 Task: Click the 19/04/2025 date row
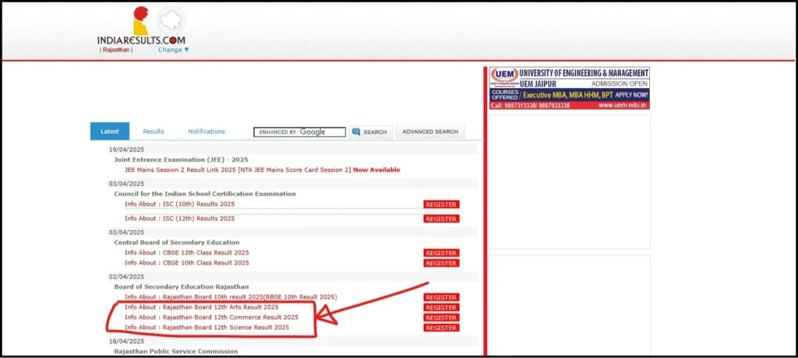coord(292,149)
